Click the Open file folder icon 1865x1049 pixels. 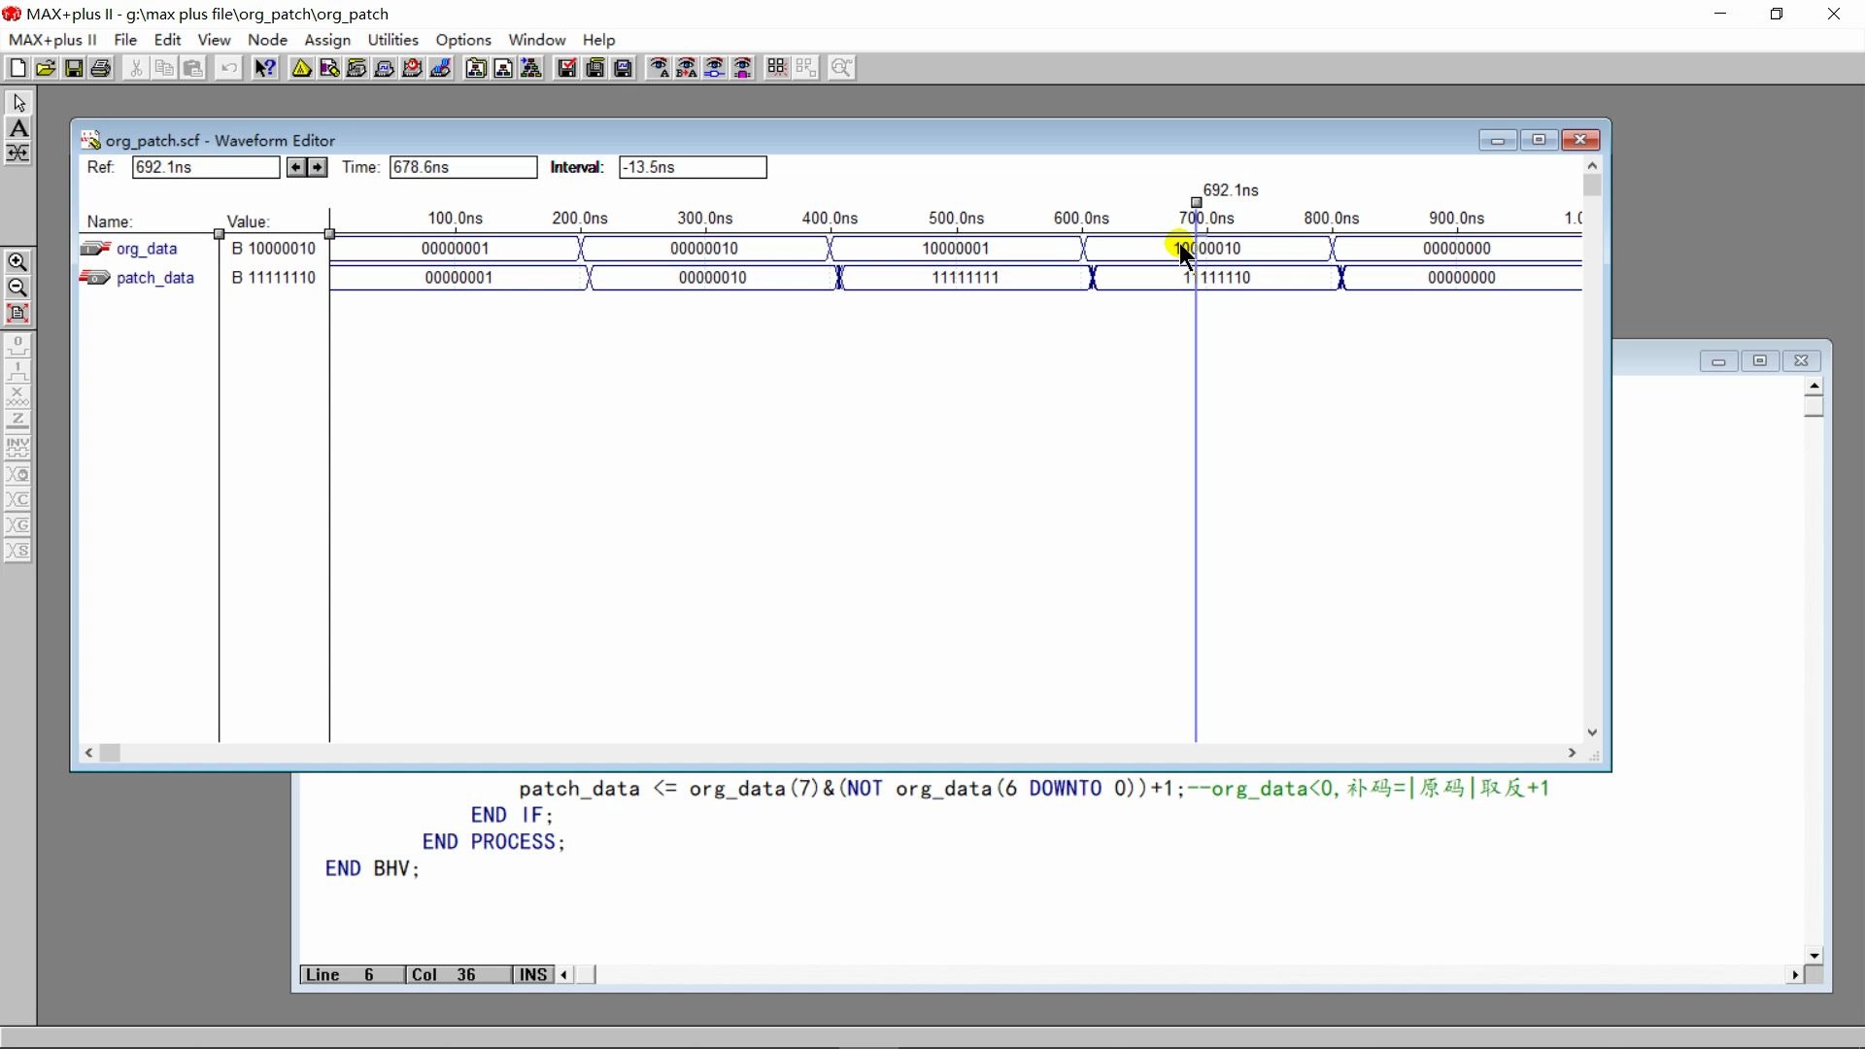tap(46, 68)
